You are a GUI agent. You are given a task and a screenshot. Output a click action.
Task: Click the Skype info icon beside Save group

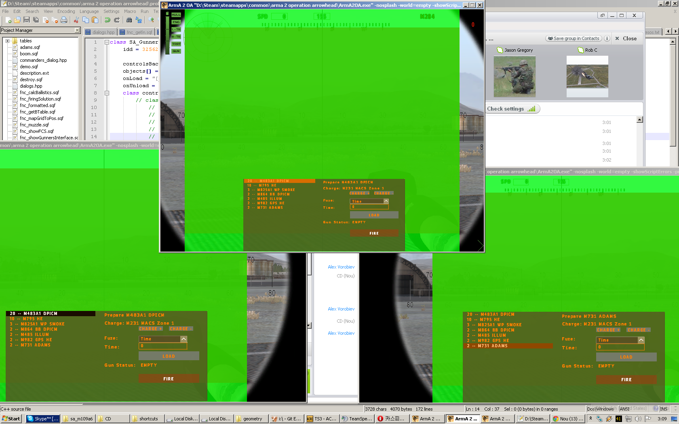point(607,38)
